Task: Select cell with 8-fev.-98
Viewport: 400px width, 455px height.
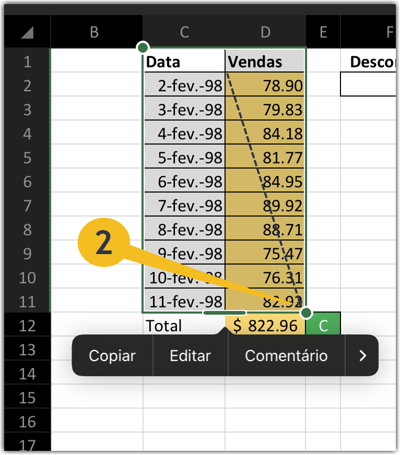Action: click(x=184, y=229)
